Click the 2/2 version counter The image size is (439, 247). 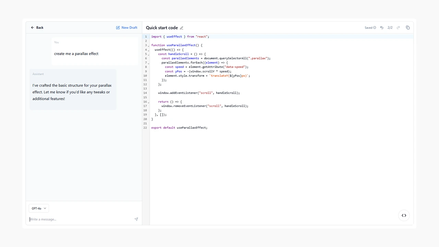[390, 28]
